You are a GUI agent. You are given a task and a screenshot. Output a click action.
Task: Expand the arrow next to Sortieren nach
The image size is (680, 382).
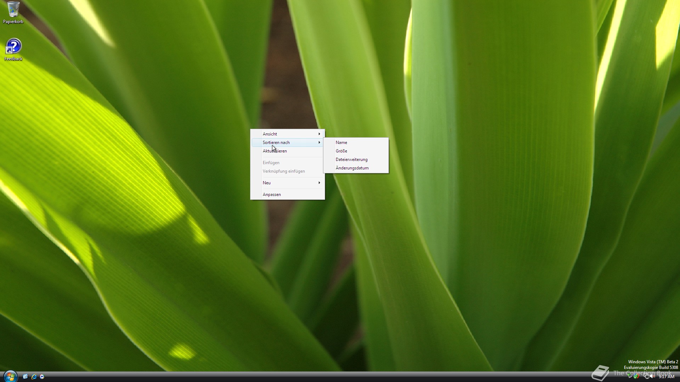click(319, 143)
